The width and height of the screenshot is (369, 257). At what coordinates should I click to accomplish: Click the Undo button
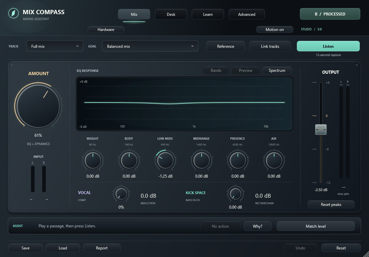[x=300, y=248]
